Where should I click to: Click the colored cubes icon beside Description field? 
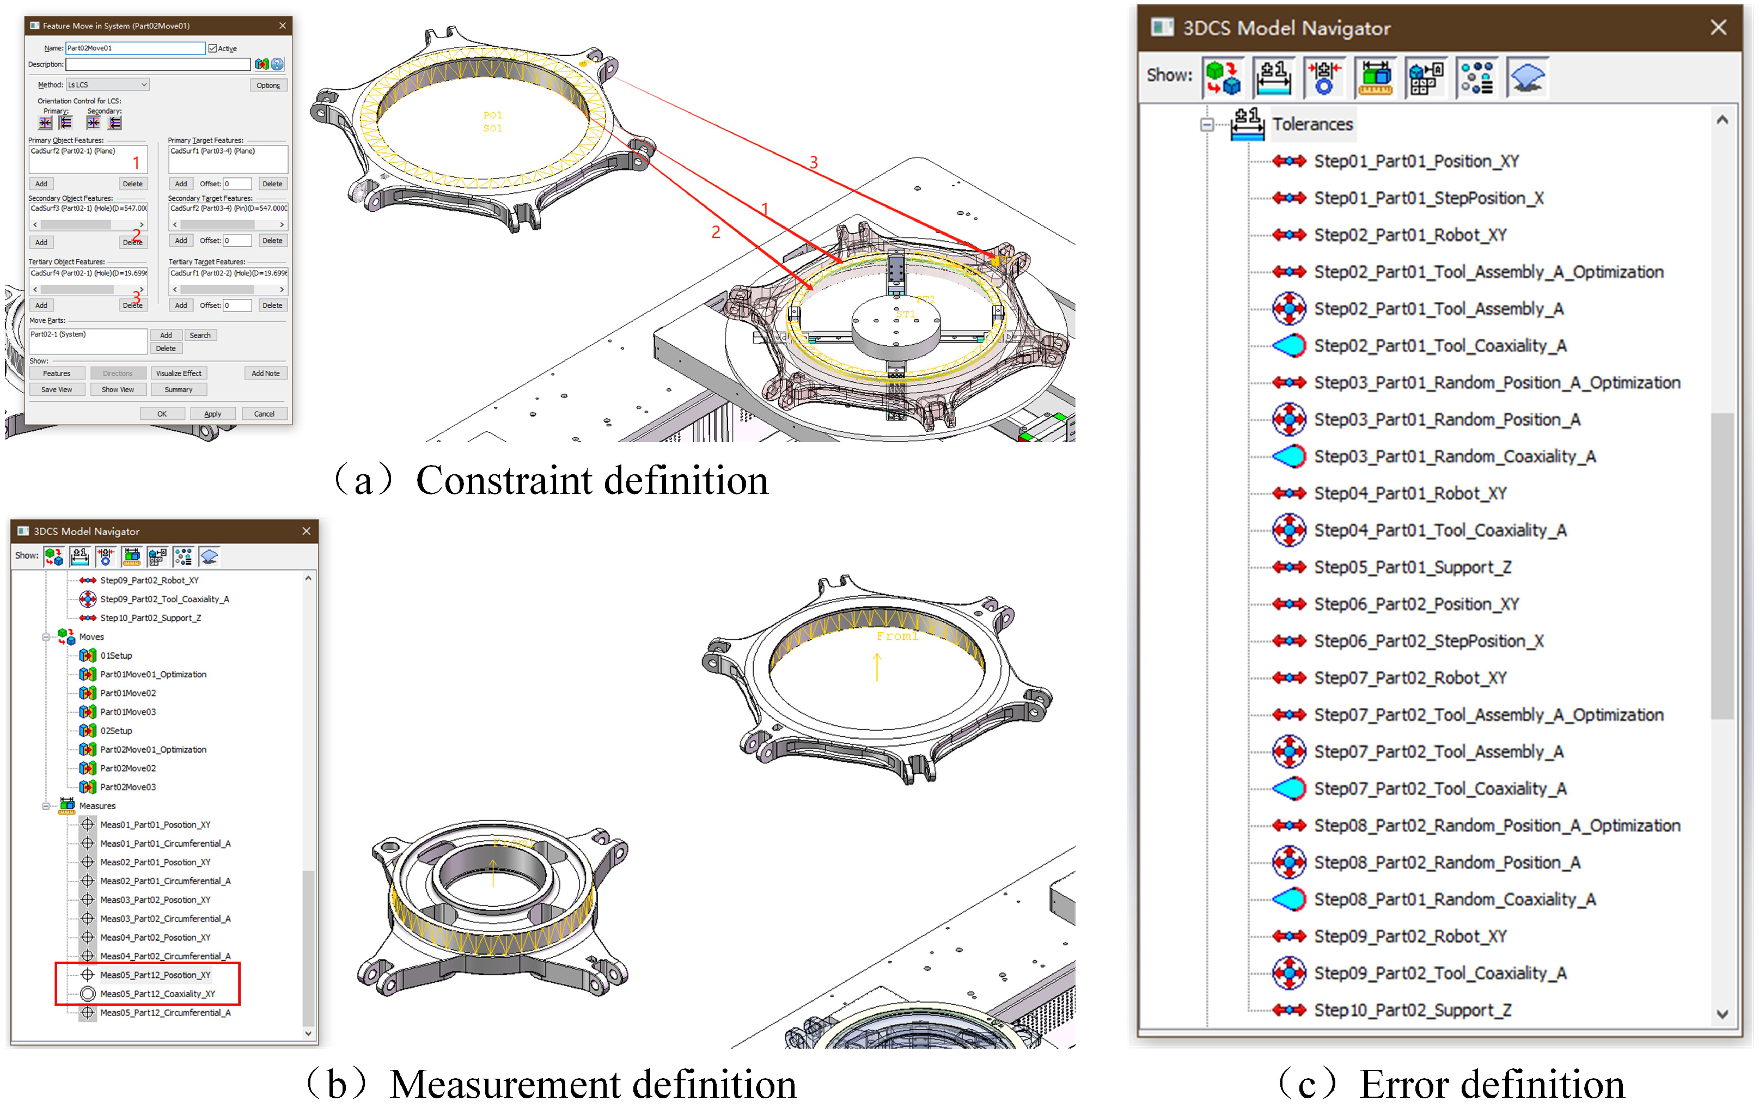pos(261,64)
